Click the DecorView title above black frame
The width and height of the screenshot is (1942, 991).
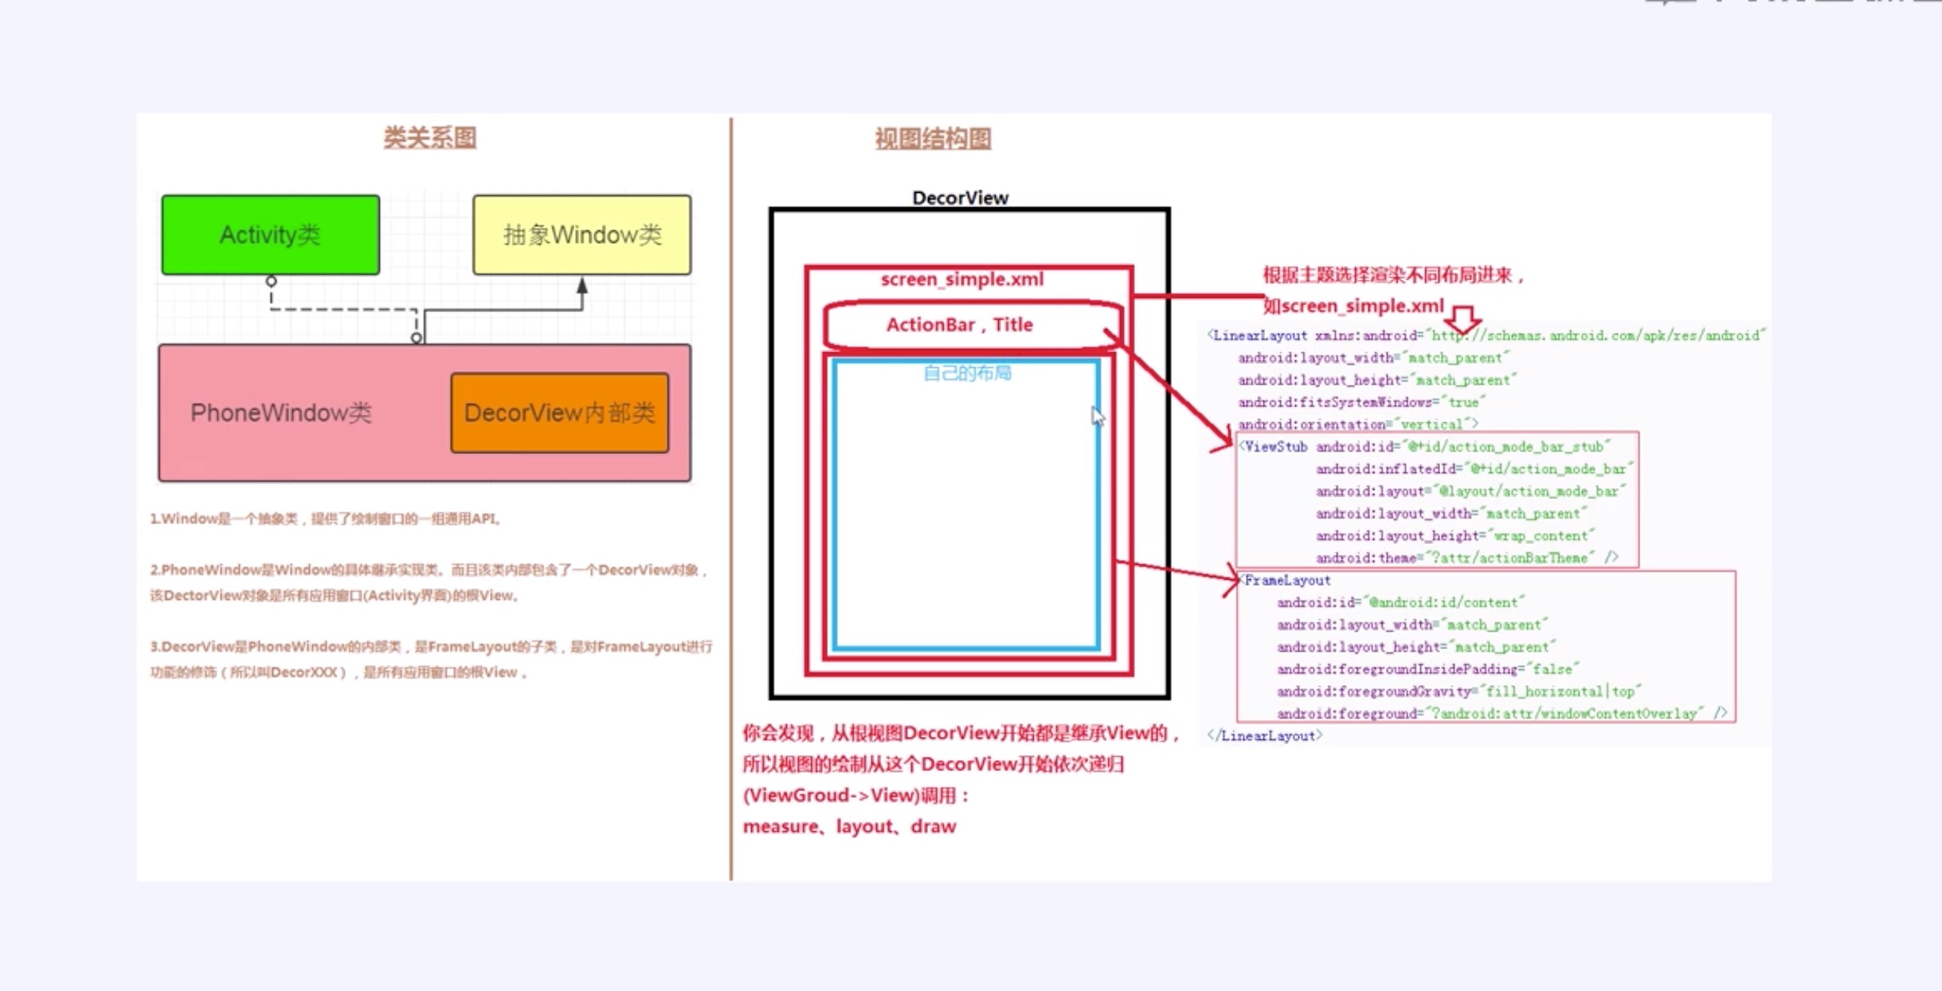point(960,198)
